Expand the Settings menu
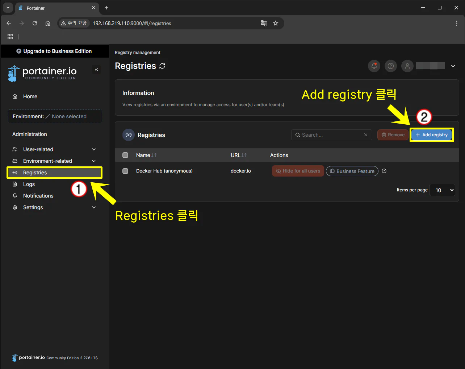Viewport: 465px width, 369px height. (54, 207)
